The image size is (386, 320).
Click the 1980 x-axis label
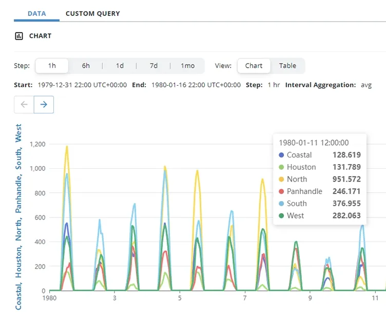pyautogui.click(x=49, y=298)
